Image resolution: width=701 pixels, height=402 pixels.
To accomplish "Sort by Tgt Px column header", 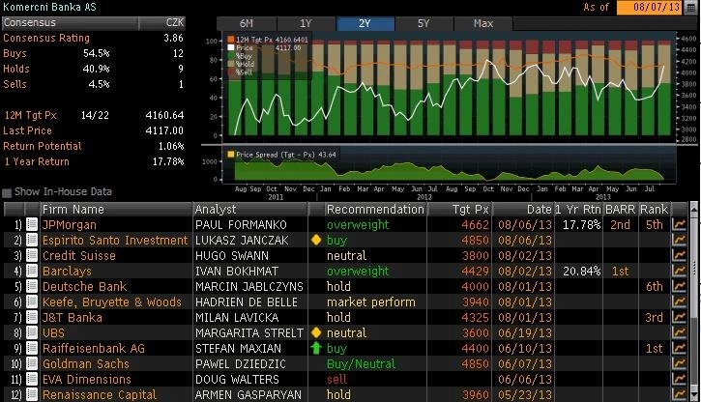I will [459, 209].
